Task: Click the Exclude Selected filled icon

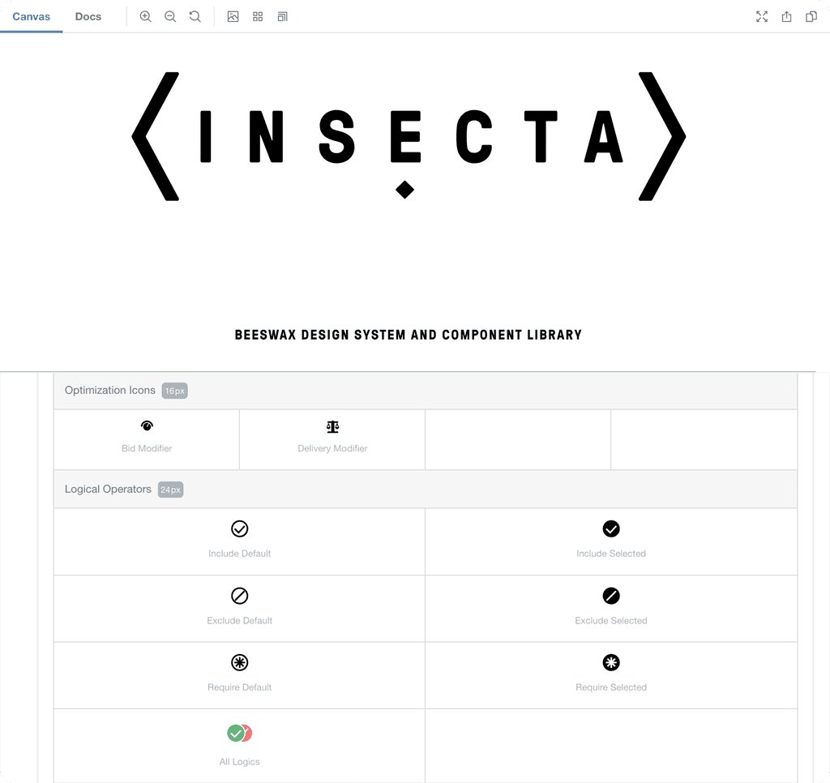Action: (x=611, y=596)
